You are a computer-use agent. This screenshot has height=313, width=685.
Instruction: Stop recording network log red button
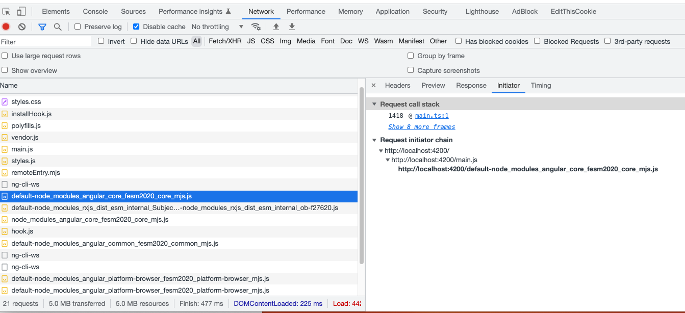click(x=6, y=27)
